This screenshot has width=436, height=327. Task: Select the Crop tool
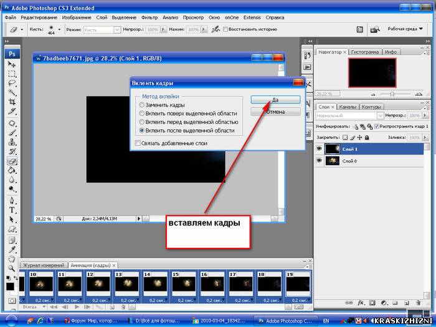12,102
